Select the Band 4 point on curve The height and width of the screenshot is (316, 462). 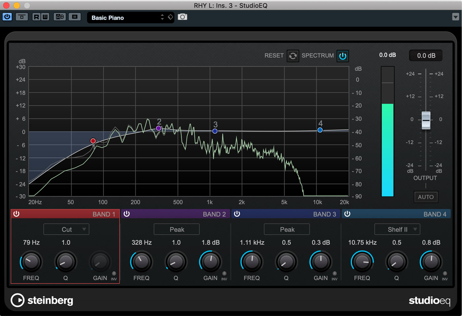click(320, 130)
